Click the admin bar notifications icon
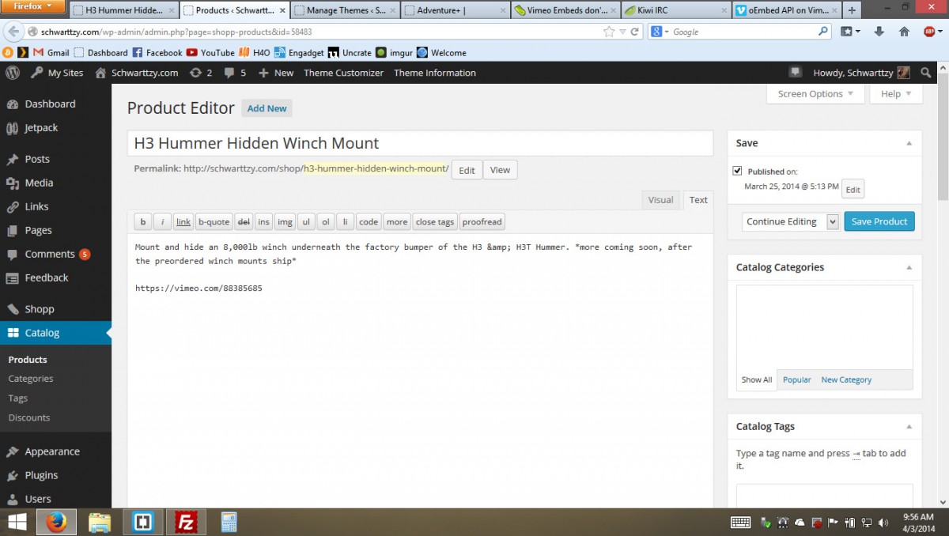Image resolution: width=949 pixels, height=536 pixels. point(796,72)
